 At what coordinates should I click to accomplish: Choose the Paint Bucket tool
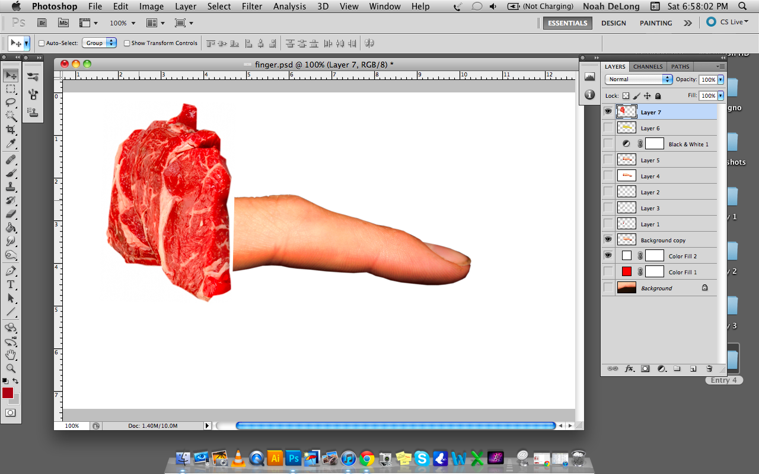[11, 228]
